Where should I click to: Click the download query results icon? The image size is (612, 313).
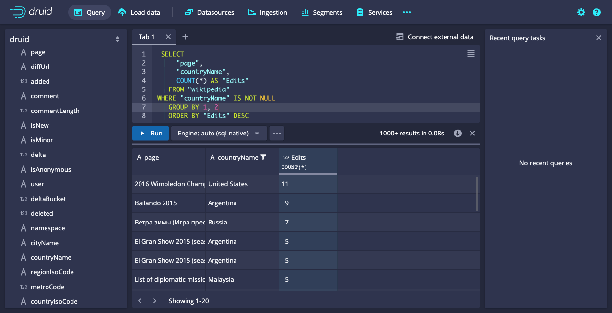[x=457, y=133]
